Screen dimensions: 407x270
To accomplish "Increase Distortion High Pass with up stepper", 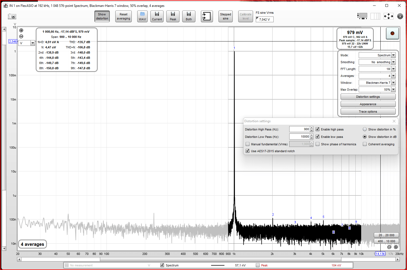I will [312, 128].
